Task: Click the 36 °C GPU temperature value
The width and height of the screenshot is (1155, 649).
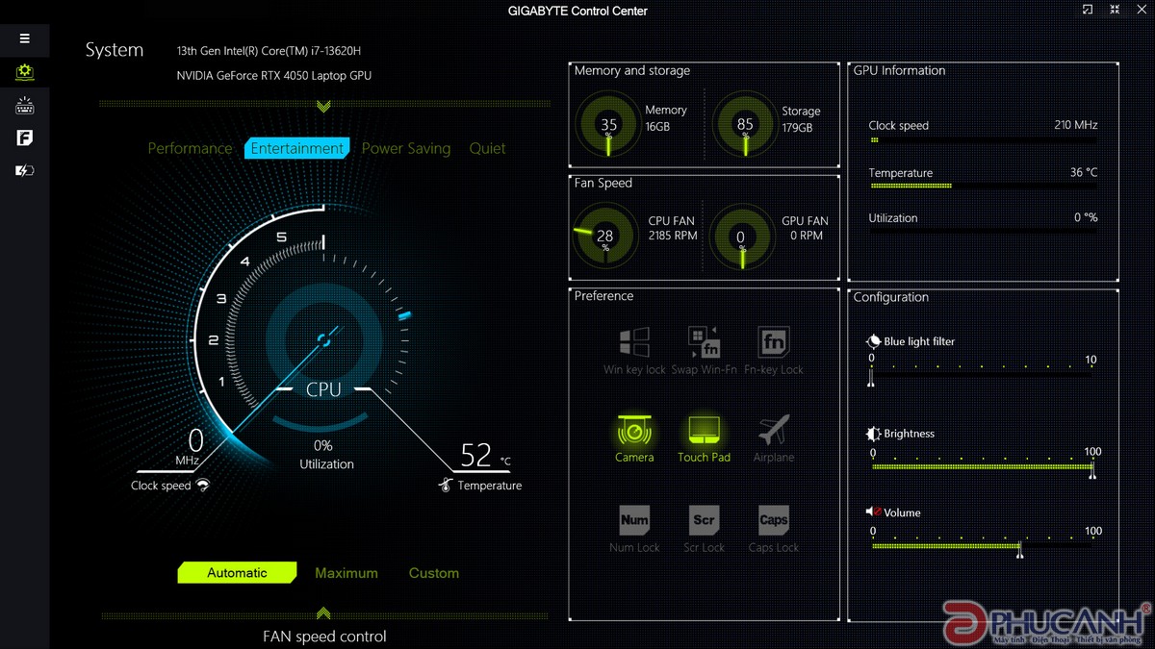Action: [x=1084, y=173]
